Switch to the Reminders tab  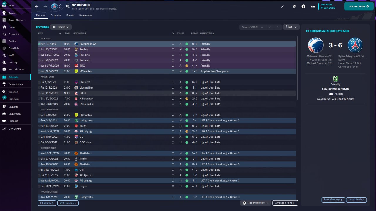[85, 16]
